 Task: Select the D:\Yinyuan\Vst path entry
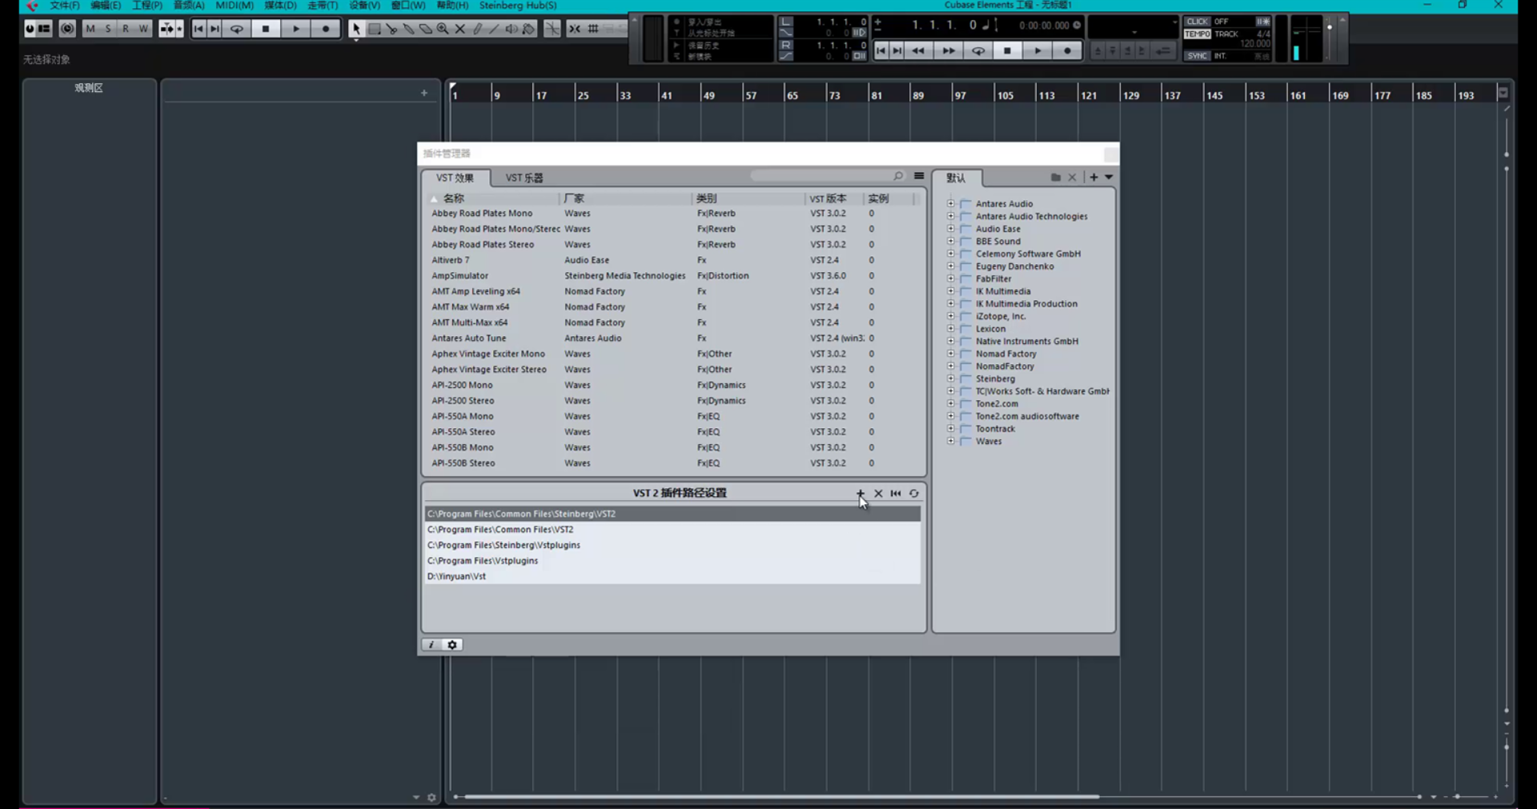[x=672, y=576]
